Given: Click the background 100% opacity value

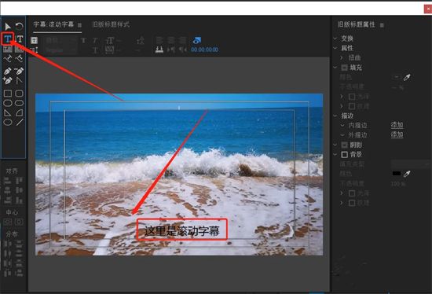Looking at the screenshot, I should pyautogui.click(x=398, y=184).
